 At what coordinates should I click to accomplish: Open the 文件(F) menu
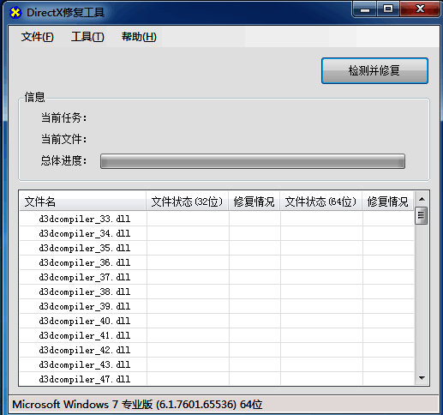(x=37, y=37)
